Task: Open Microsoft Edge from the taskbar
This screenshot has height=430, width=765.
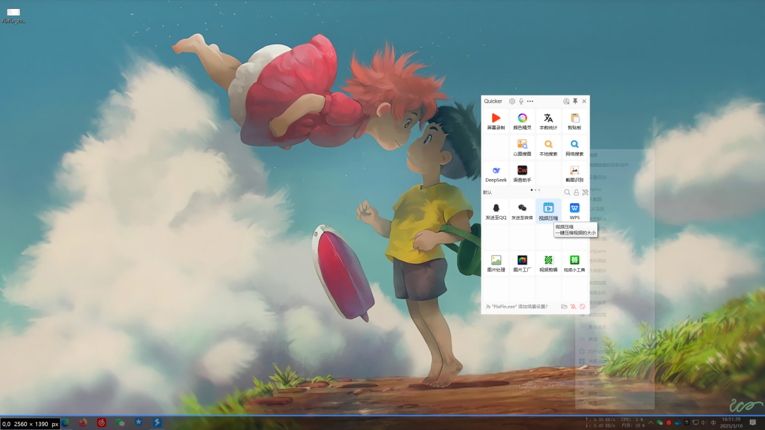Action: coord(65,422)
